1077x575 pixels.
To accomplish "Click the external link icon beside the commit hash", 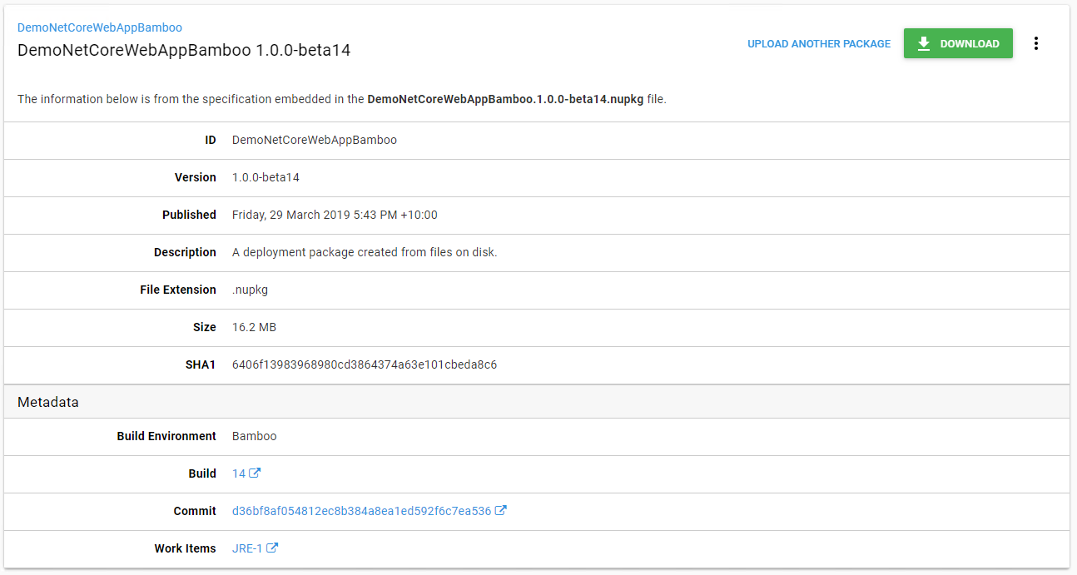I will pyautogui.click(x=502, y=510).
